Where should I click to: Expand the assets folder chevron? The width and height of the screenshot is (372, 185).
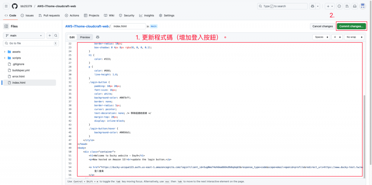tap(5, 52)
